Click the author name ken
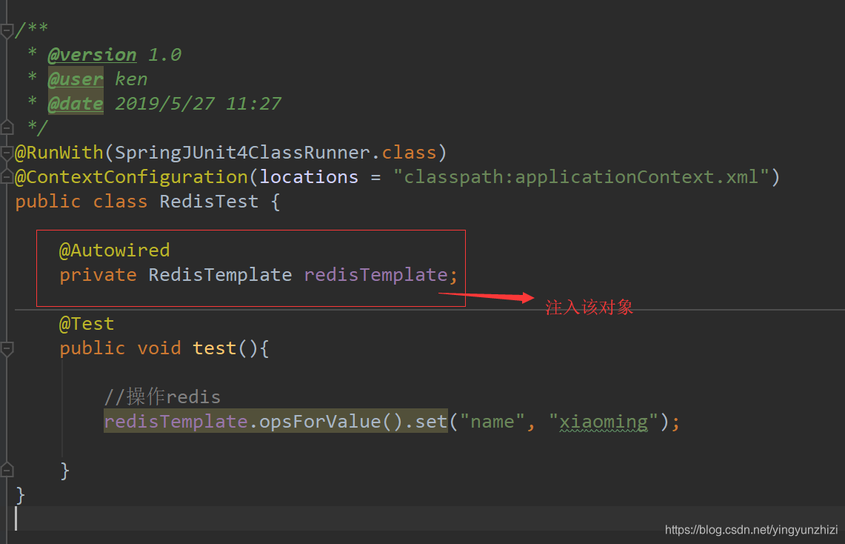Image resolution: width=845 pixels, height=544 pixels. click(x=131, y=79)
